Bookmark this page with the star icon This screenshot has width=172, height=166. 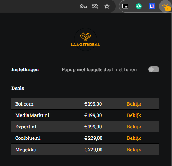[107, 6]
